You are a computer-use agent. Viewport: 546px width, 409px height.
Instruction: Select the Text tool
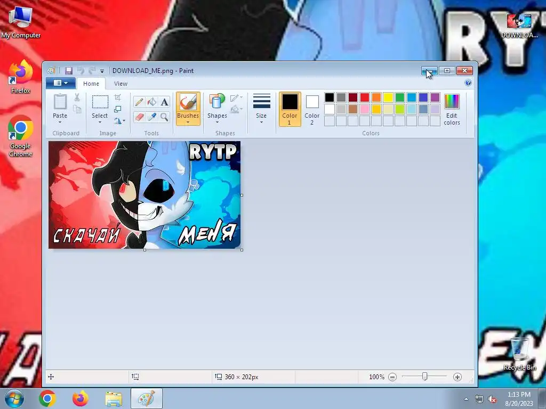click(164, 102)
